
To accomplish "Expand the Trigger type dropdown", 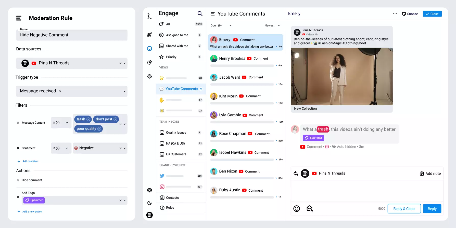I will tap(124, 91).
